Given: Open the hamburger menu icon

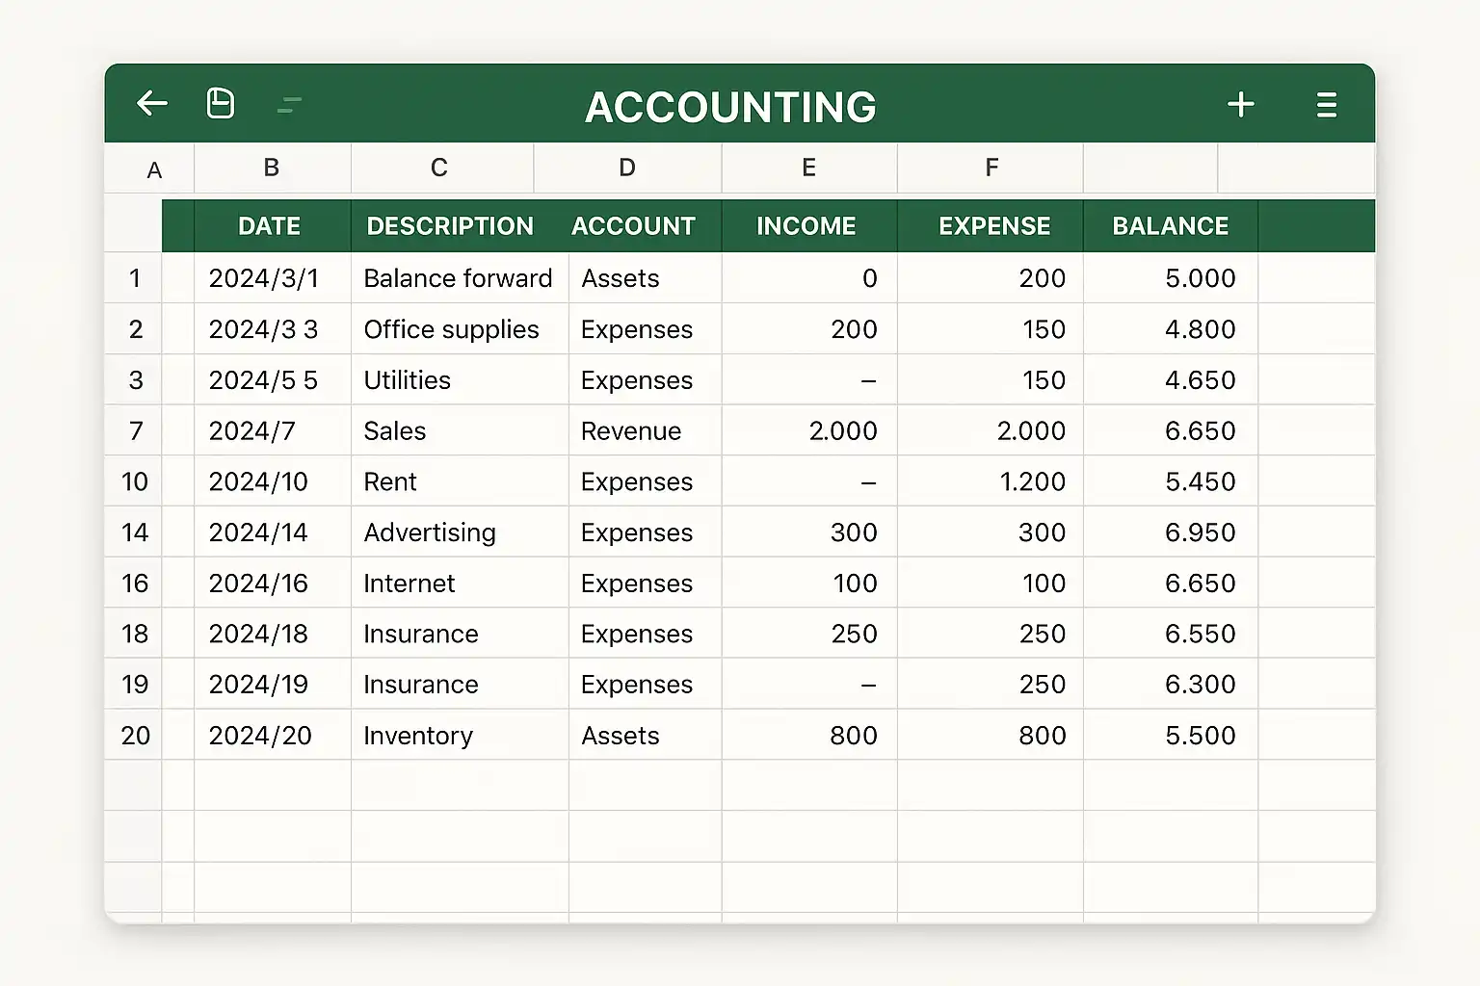Looking at the screenshot, I should (x=1327, y=104).
